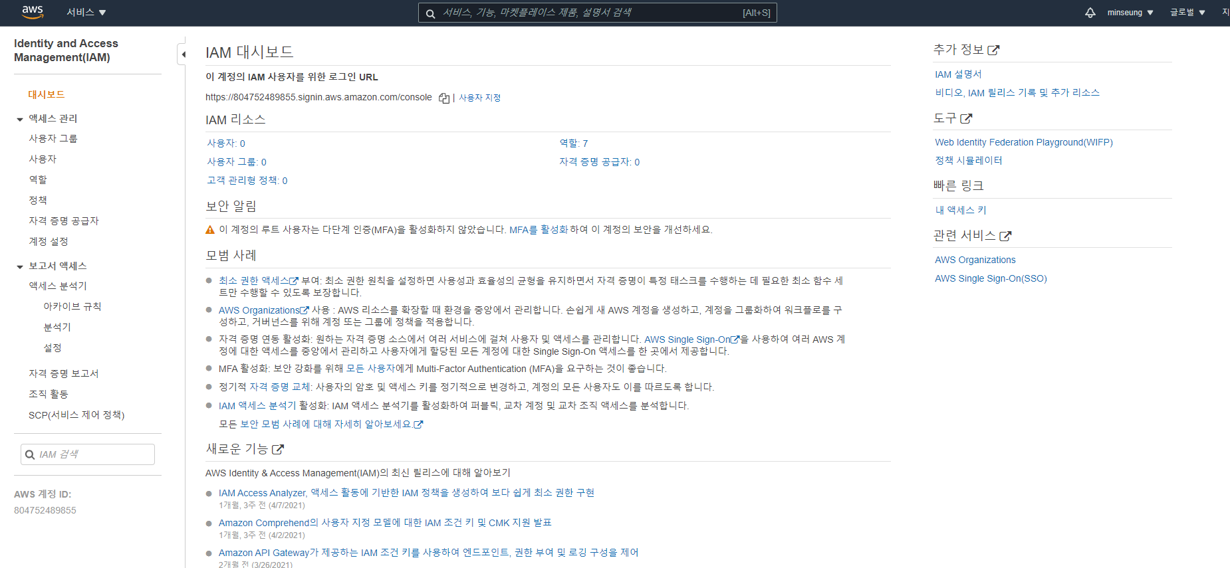The image size is (1230, 568).
Task: Click the search magnifier icon in top bar
Action: pyautogui.click(x=430, y=13)
